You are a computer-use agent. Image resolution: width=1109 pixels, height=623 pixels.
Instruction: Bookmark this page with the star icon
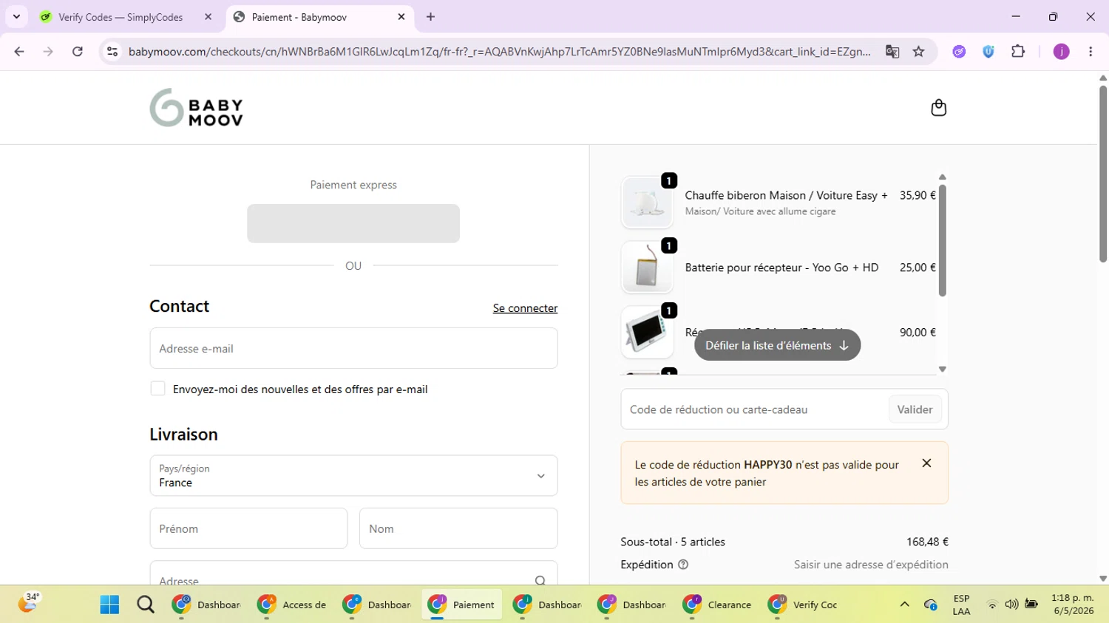coord(919,52)
